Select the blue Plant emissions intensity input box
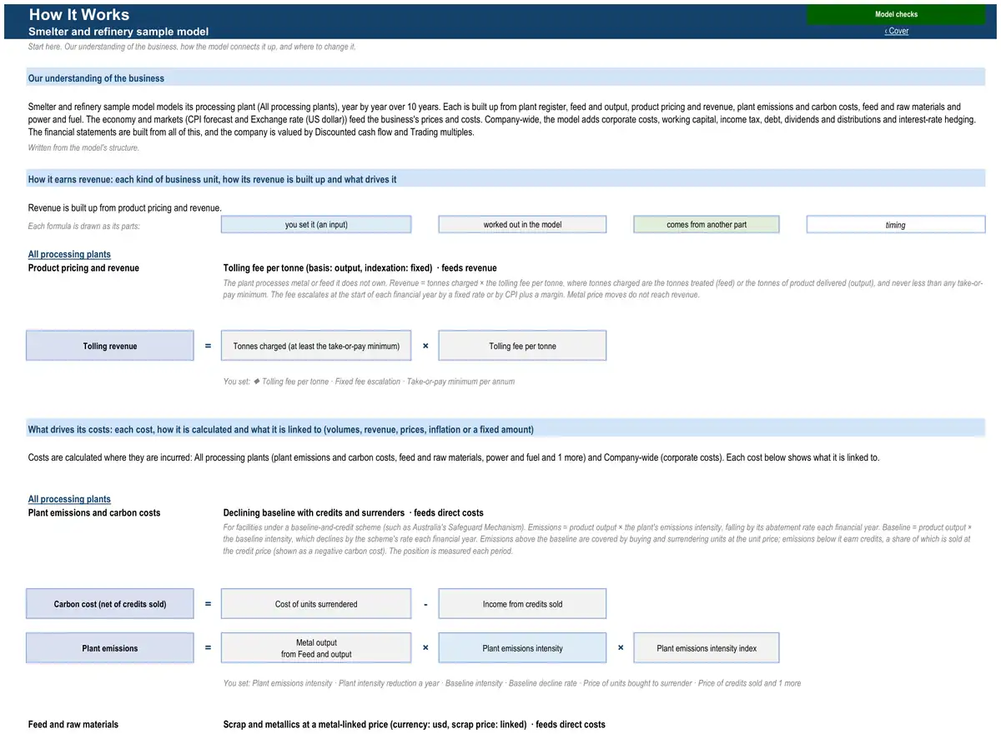The height and width of the screenshot is (734, 1001). click(x=522, y=648)
